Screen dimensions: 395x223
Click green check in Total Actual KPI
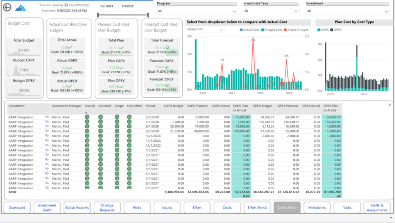coord(70,47)
